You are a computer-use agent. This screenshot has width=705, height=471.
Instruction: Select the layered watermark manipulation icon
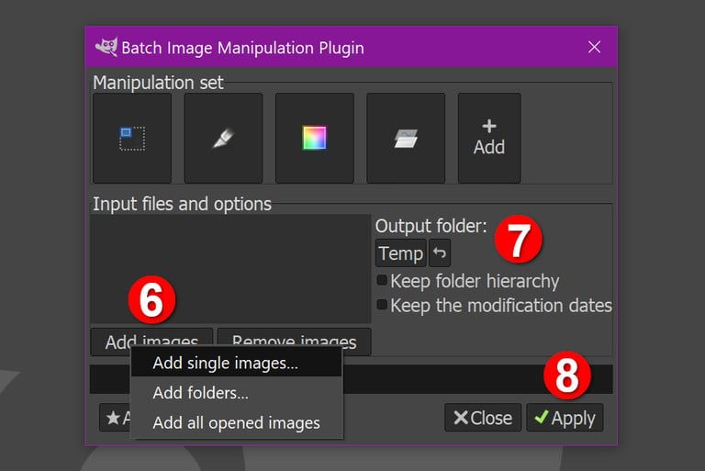405,138
